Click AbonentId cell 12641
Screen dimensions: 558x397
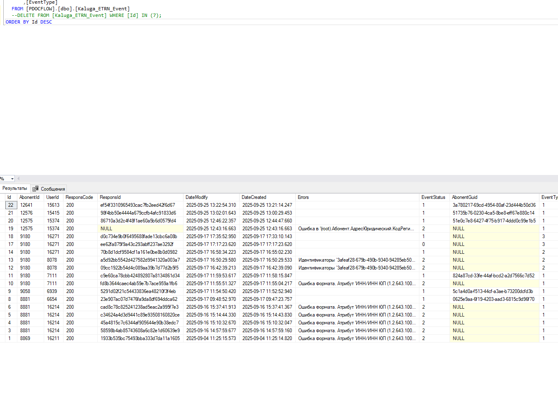pos(31,205)
